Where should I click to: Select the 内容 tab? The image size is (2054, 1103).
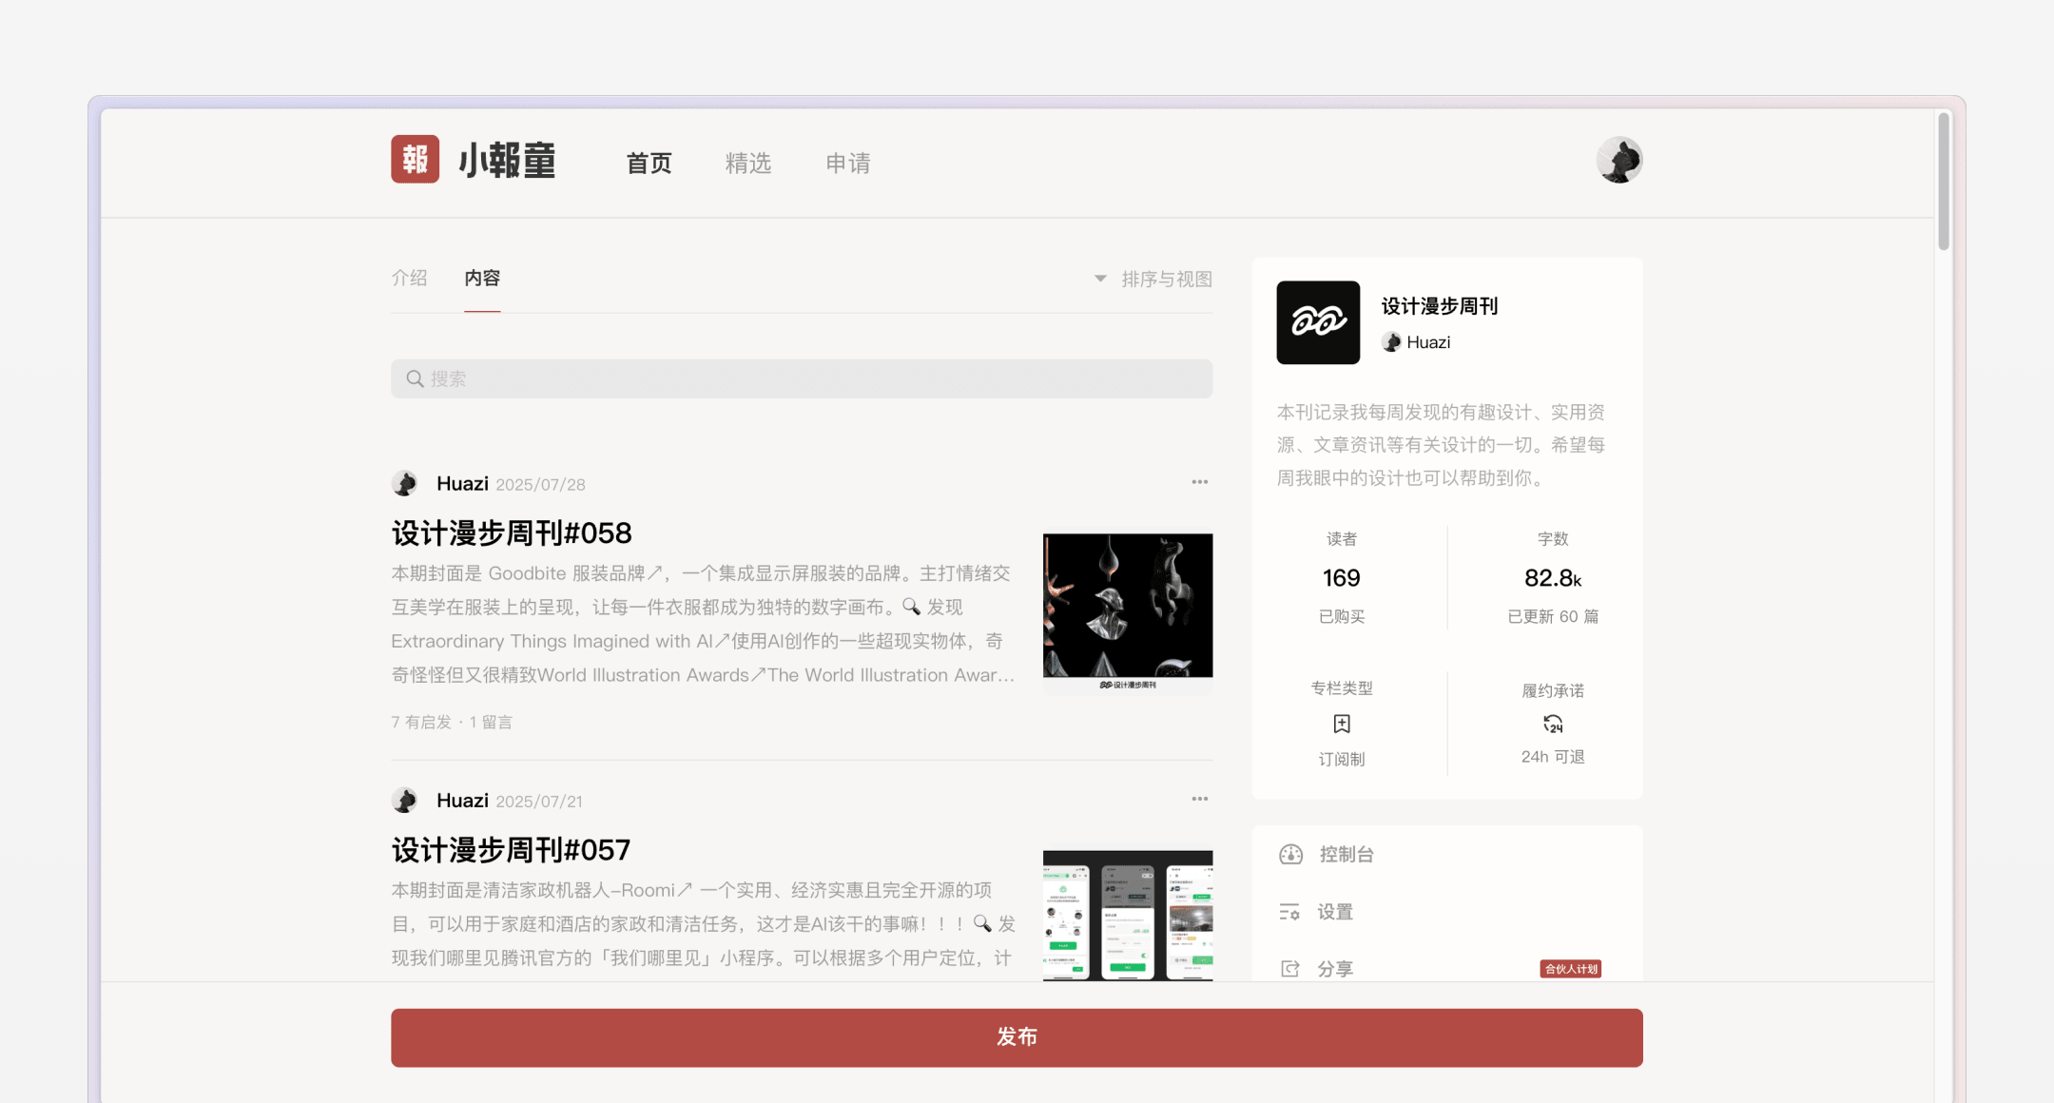click(x=482, y=278)
